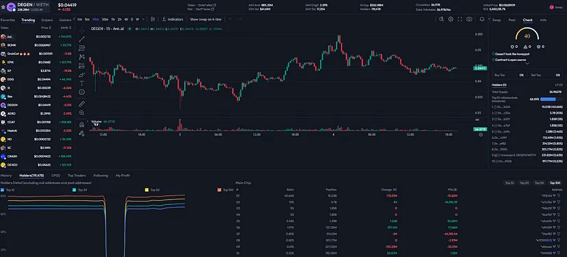Toggle fullscreen chart mode

(x=460, y=19)
